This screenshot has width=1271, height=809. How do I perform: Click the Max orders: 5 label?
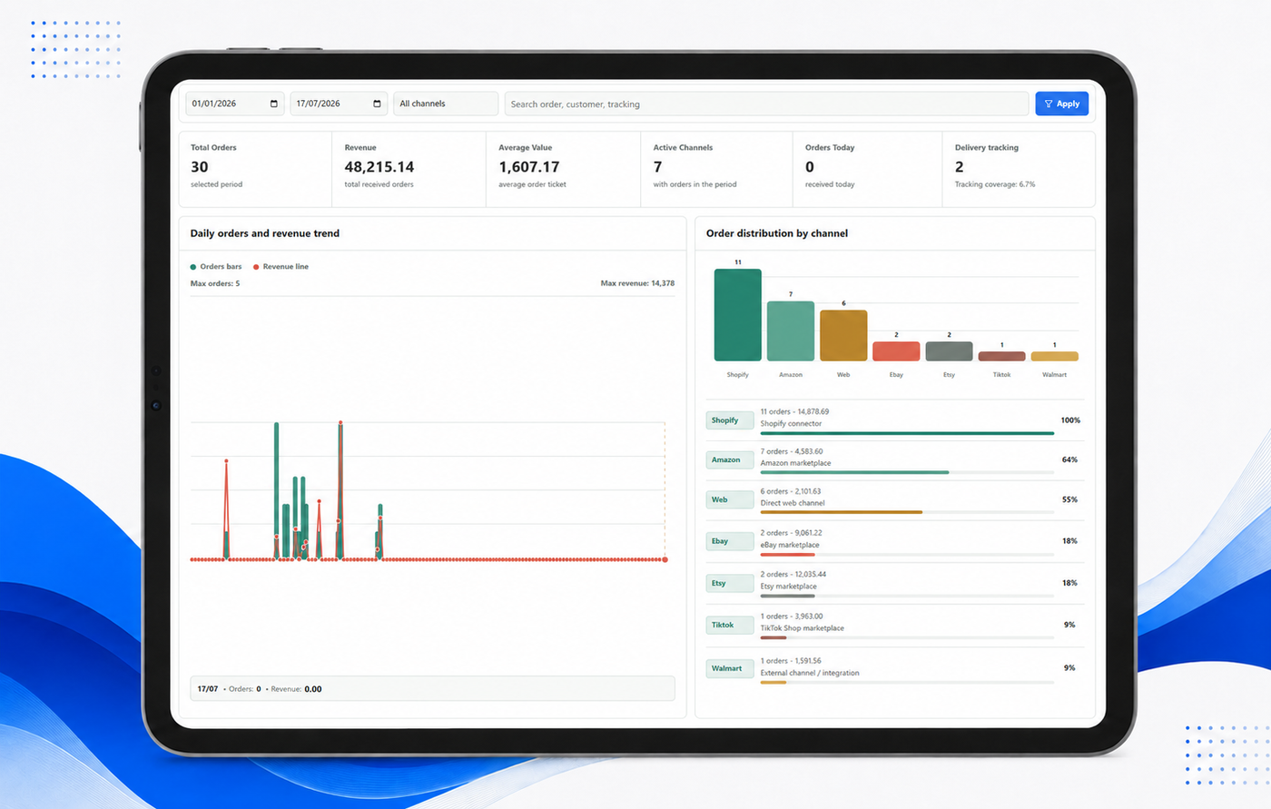click(x=215, y=283)
